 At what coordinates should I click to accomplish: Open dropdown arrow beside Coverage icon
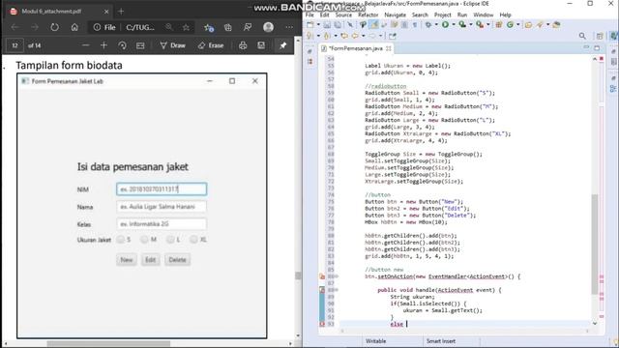click(471, 25)
